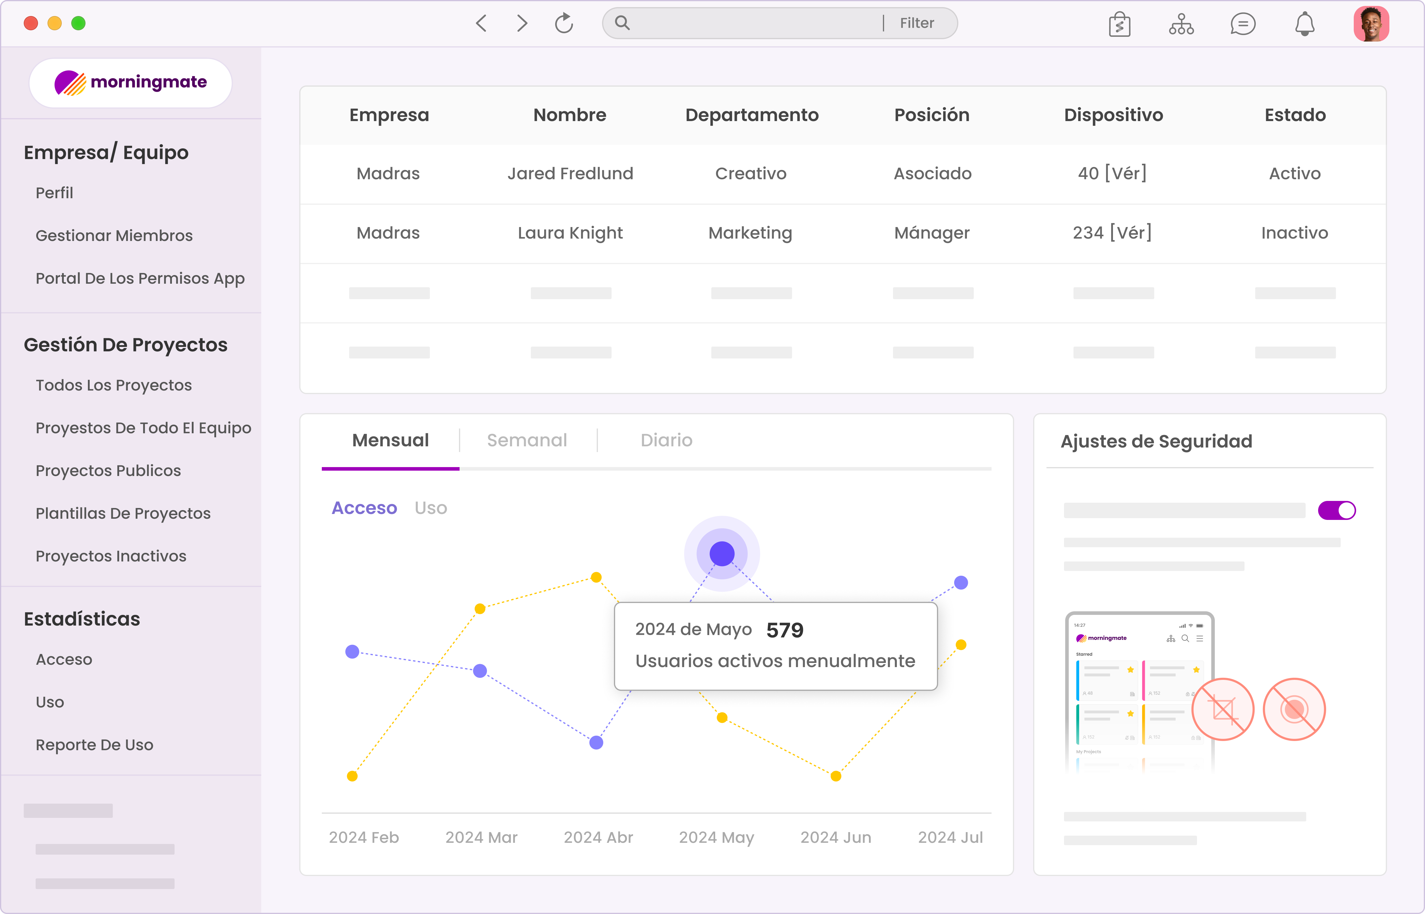Viewport: 1425px width, 914px height.
Task: Click the back navigation arrow
Action: tap(482, 23)
